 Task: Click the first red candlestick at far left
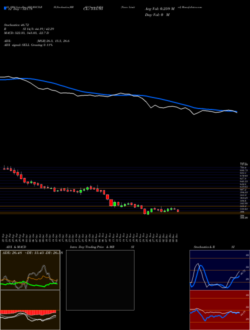click(x=4, y=168)
